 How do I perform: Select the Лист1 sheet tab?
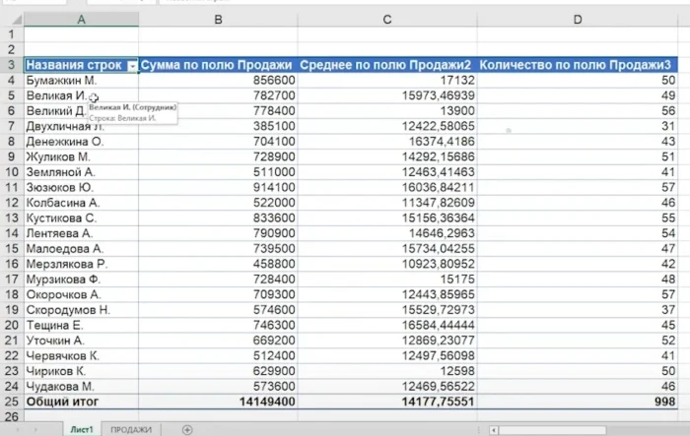coord(81,429)
